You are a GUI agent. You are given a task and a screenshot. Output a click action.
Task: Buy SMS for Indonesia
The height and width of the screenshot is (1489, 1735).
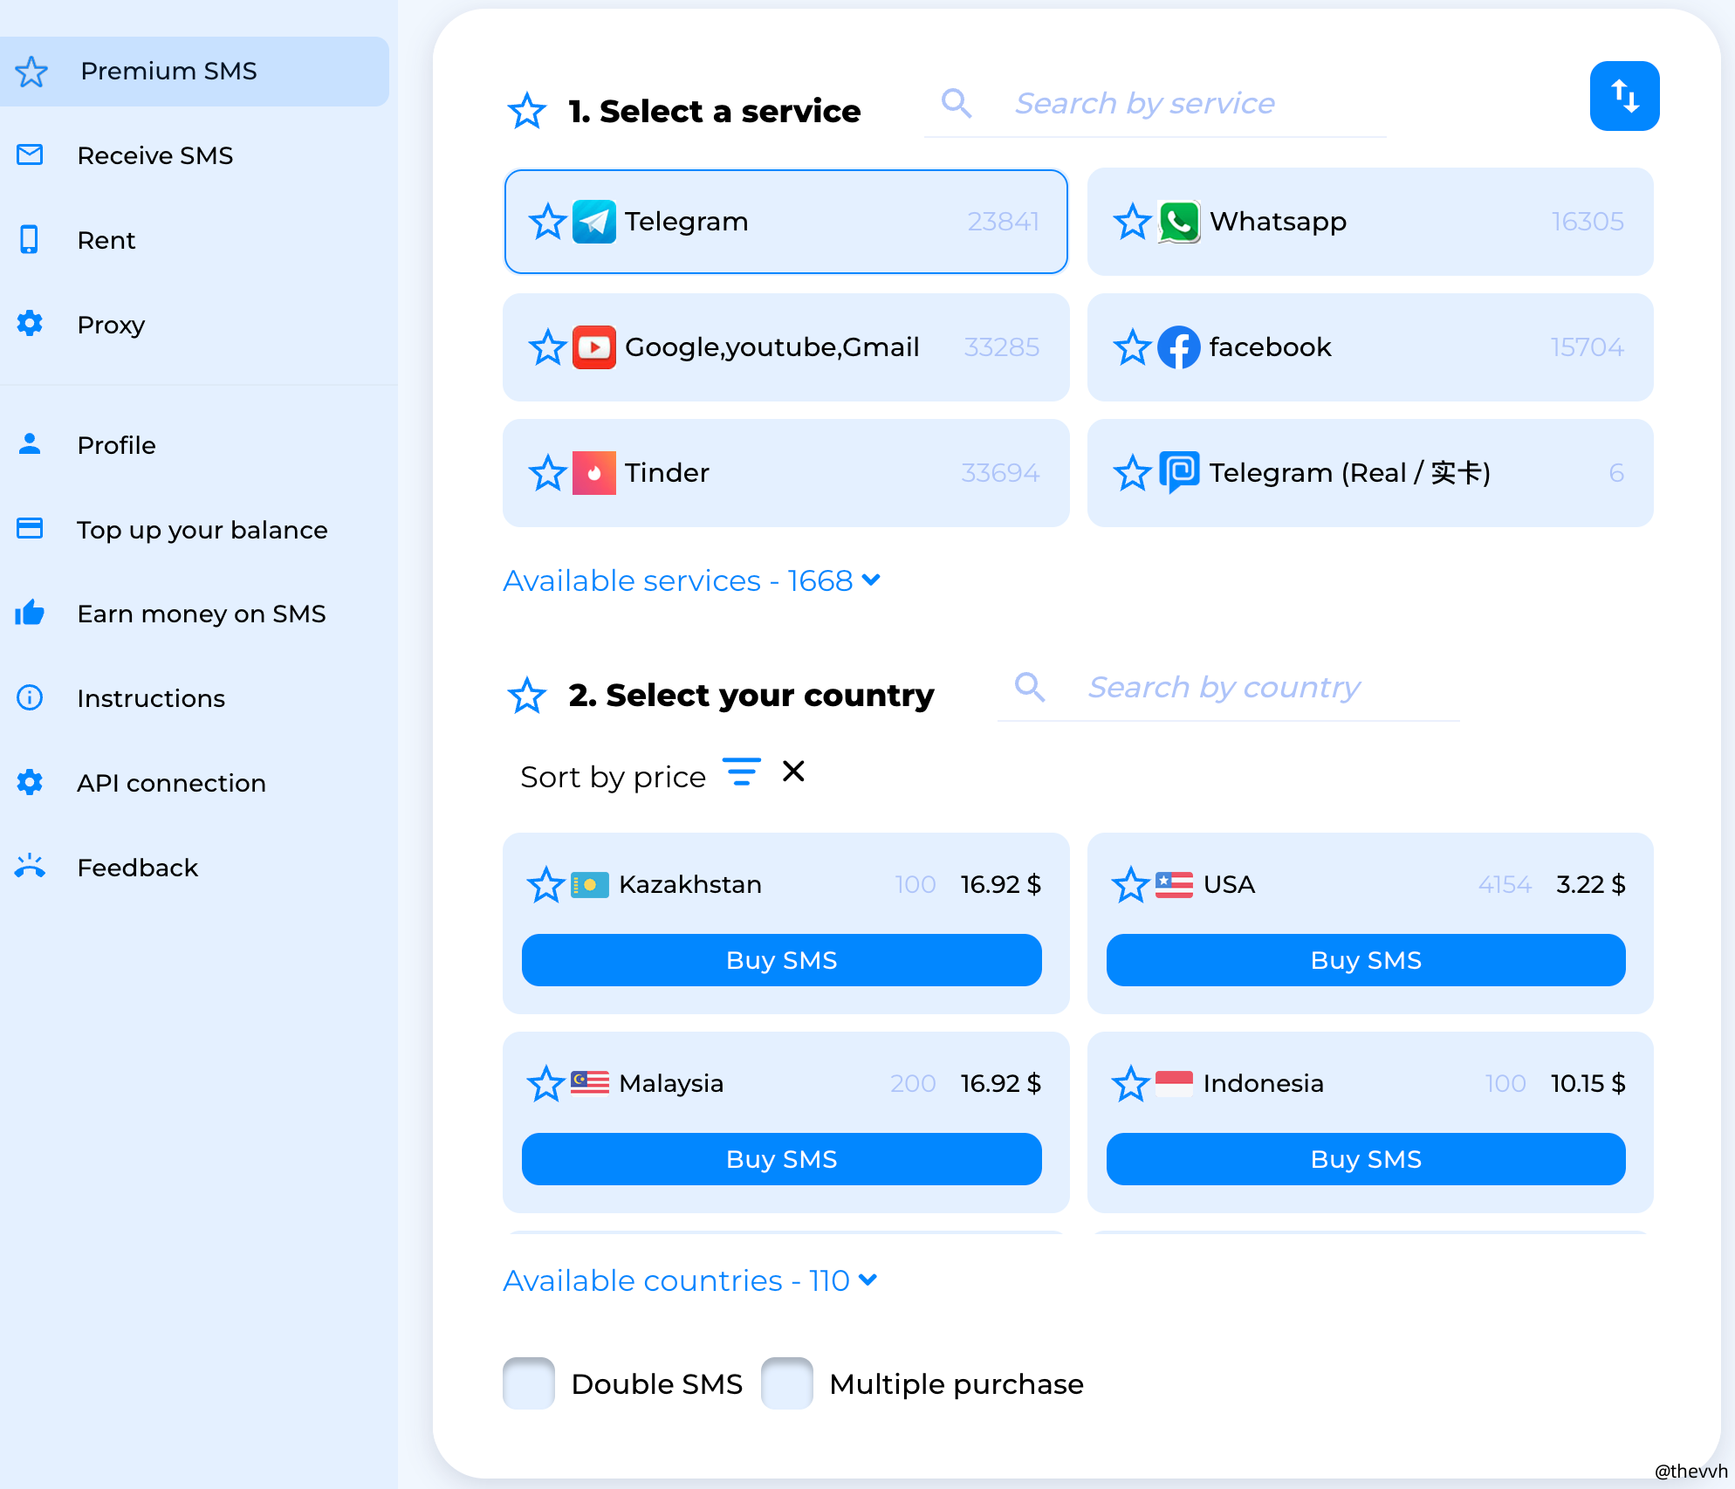(1365, 1159)
